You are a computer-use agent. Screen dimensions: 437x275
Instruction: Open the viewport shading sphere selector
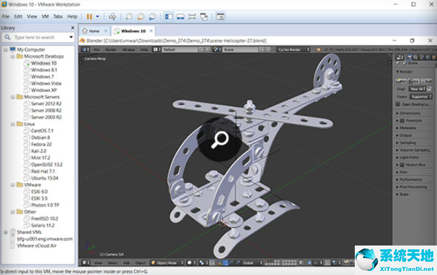click(x=192, y=263)
